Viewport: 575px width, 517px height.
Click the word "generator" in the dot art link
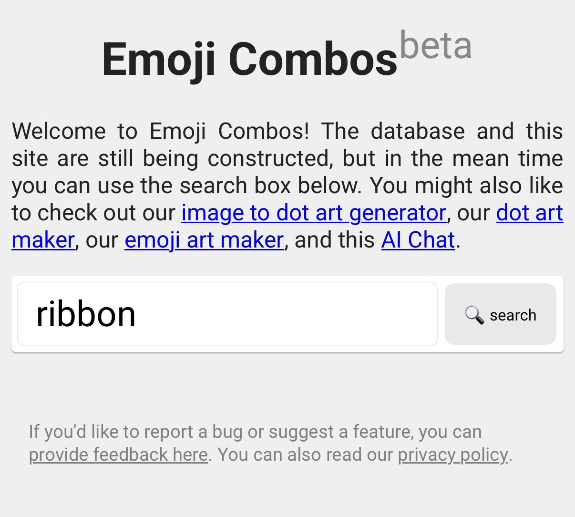398,213
